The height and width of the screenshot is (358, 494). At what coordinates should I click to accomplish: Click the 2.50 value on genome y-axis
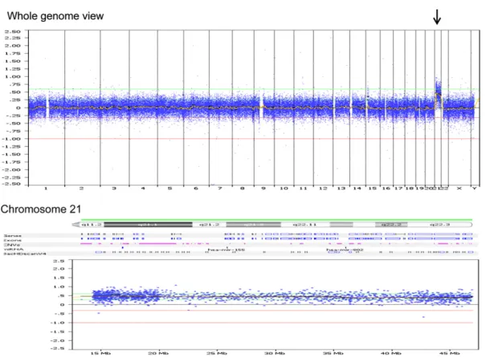(x=13, y=31)
